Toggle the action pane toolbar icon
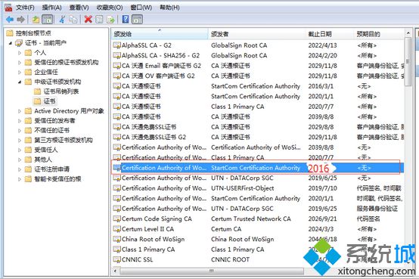This screenshot has width=419, height=279. (x=138, y=20)
